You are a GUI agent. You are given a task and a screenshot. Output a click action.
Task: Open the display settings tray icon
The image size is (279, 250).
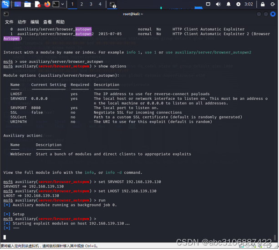pyautogui.click(x=208, y=4)
